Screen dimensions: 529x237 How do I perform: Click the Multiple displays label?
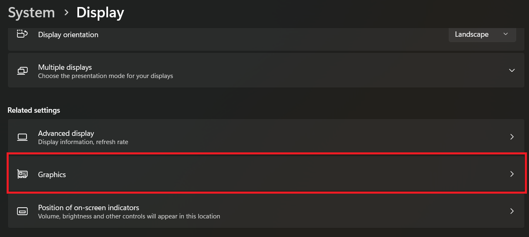pyautogui.click(x=65, y=67)
